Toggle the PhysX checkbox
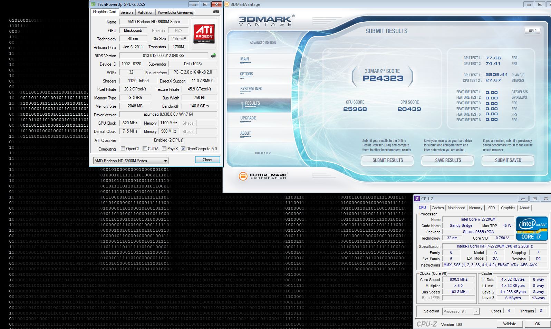551x329 pixels. [164, 149]
